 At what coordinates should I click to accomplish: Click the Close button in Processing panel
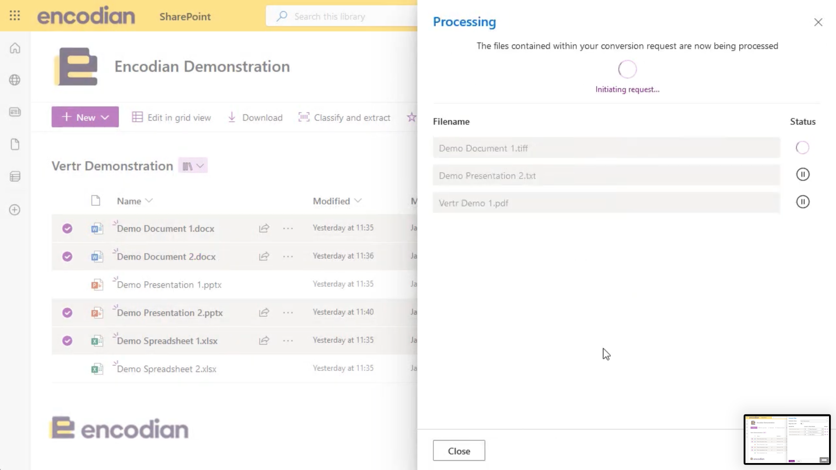point(459,451)
